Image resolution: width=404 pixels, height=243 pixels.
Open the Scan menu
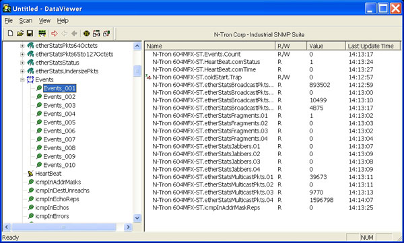(x=26, y=21)
